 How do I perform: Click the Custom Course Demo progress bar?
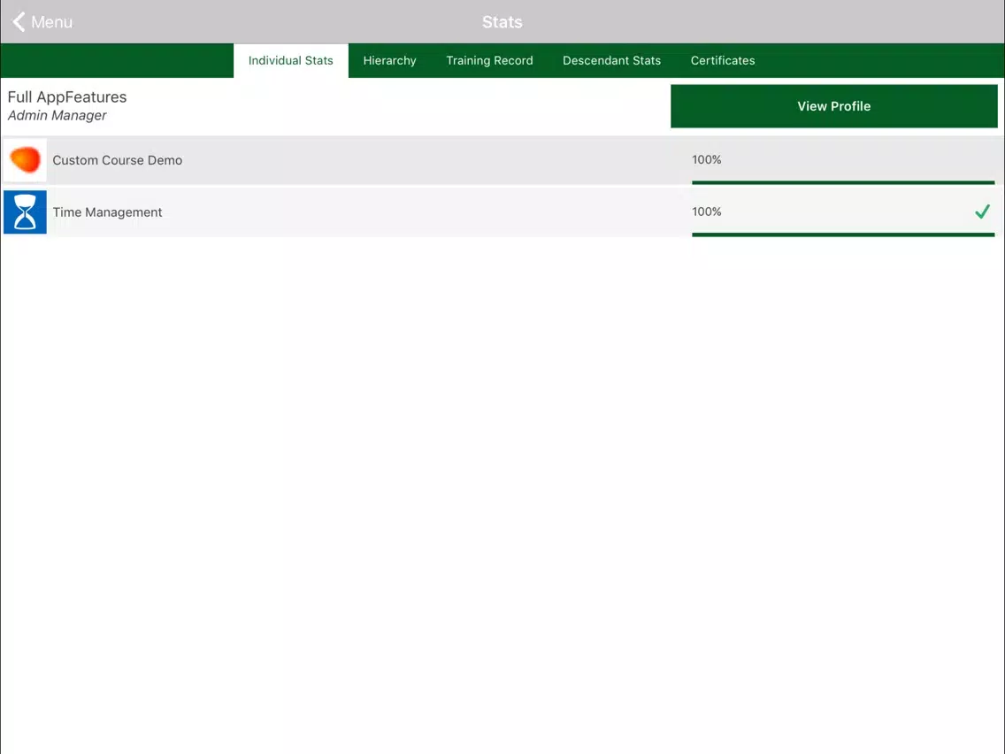(843, 182)
